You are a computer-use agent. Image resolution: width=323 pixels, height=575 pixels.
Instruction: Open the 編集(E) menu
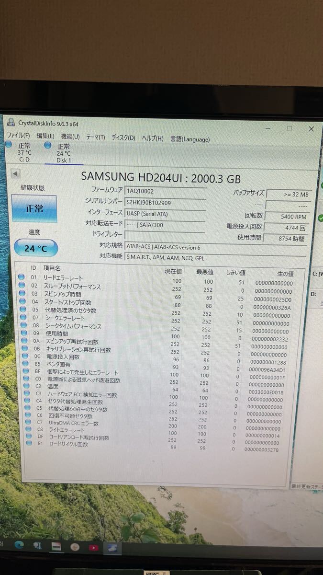tap(45, 136)
